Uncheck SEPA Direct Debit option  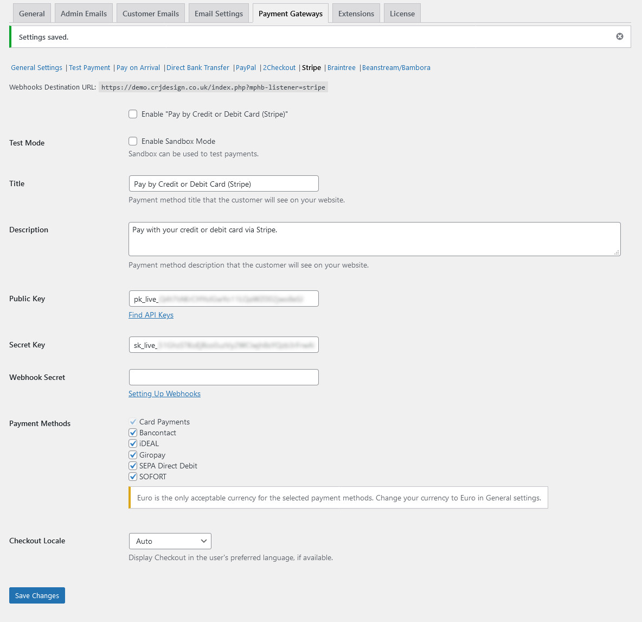[133, 466]
